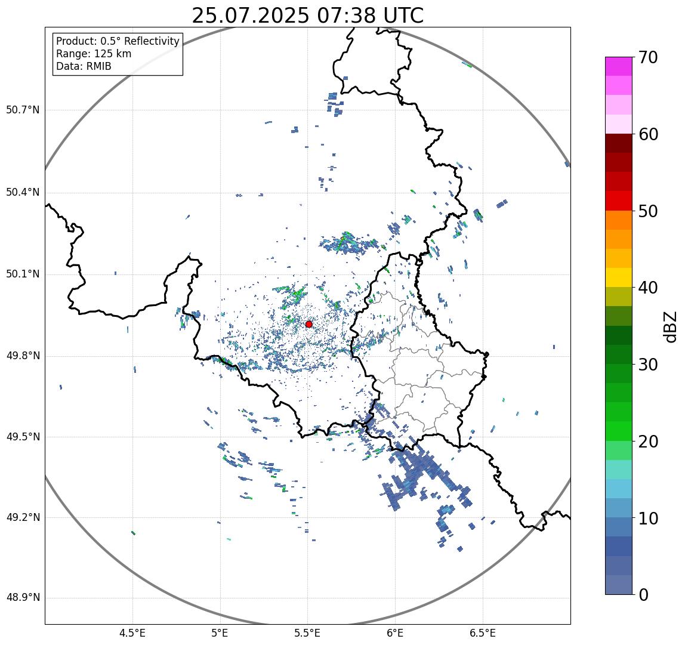The width and height of the screenshot is (685, 645).
Task: Click the 6.5°E longitude label
Action: [x=483, y=633]
